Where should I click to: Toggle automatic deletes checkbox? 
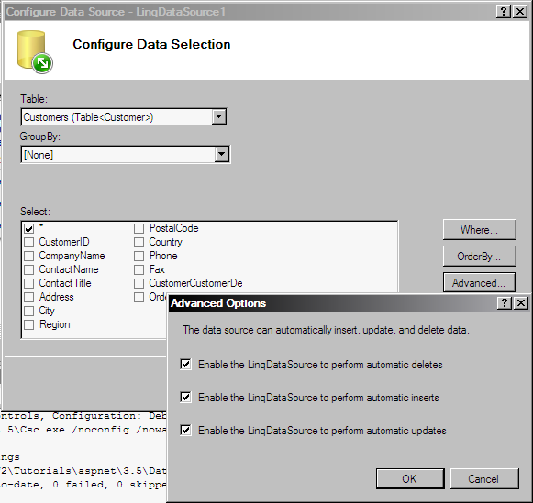coord(185,364)
